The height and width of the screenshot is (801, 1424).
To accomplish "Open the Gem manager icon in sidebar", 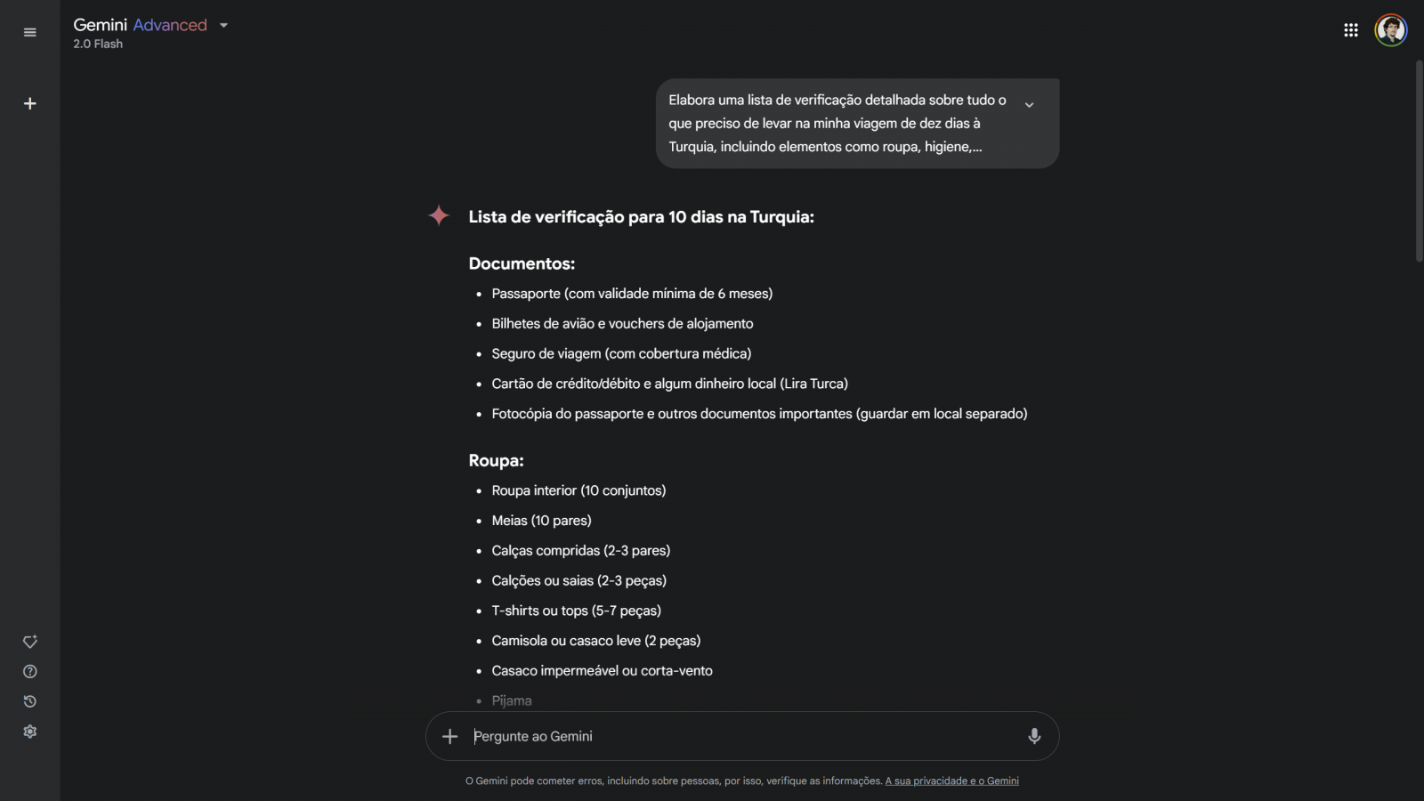I will pyautogui.click(x=30, y=642).
